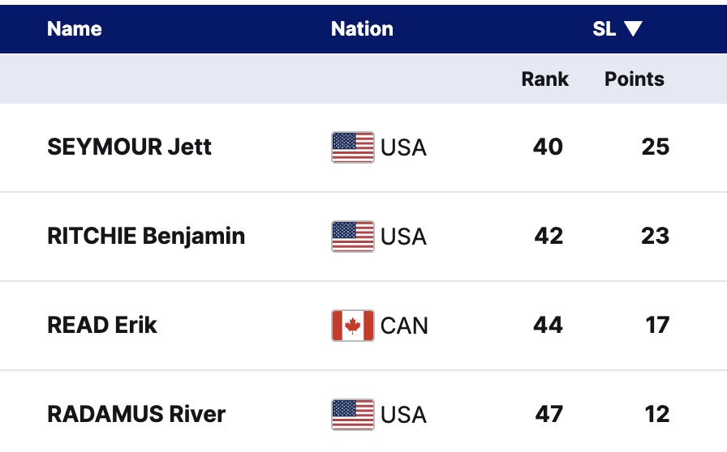
Task: Click Benjamin Ritchie's points value 23
Action: click(x=655, y=237)
